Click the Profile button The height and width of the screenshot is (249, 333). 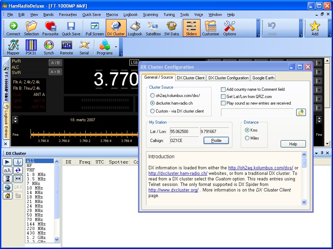coord(216,140)
